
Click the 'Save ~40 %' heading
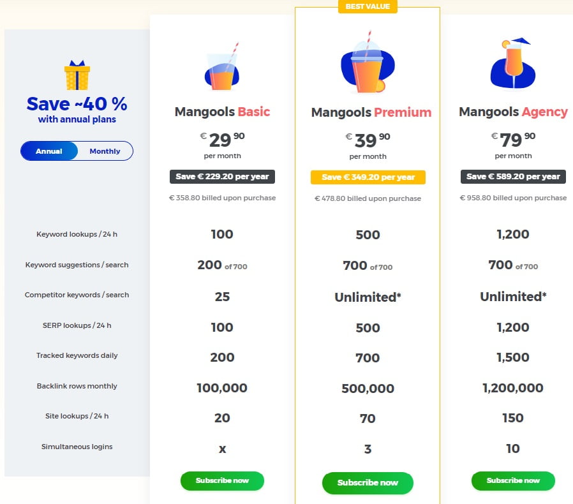(x=77, y=103)
